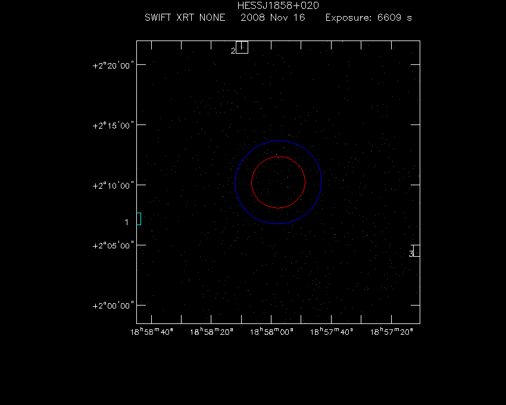Click the 18h57m20s right ascension label

coord(392,332)
